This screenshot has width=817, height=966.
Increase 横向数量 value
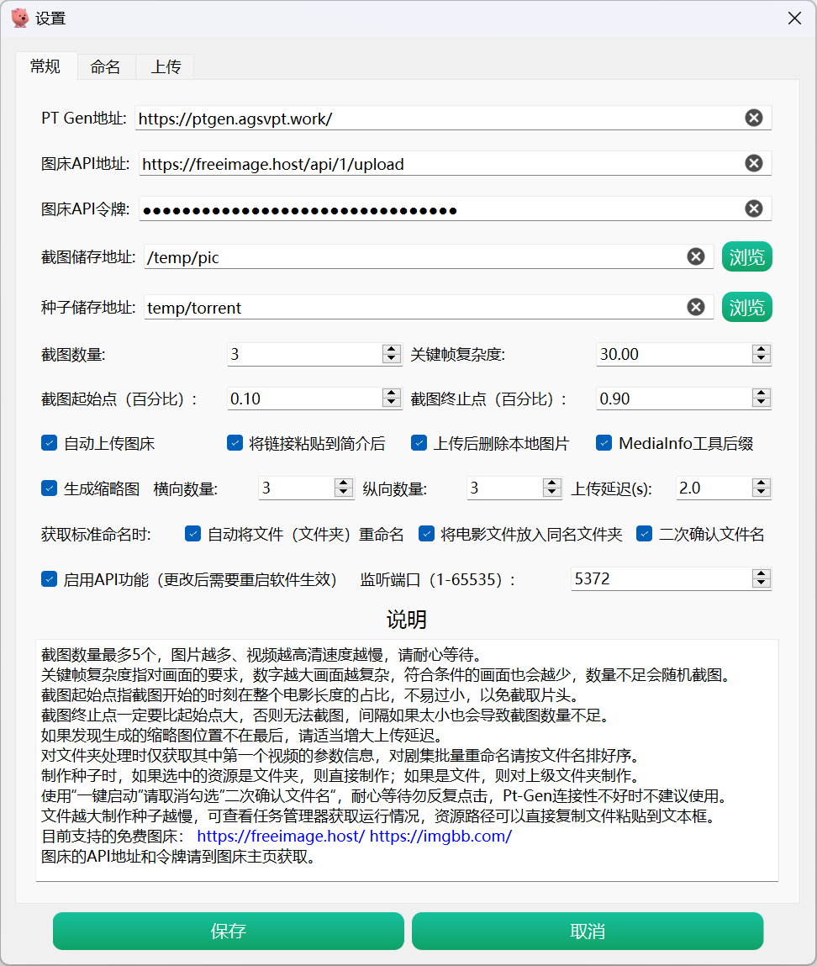click(343, 483)
